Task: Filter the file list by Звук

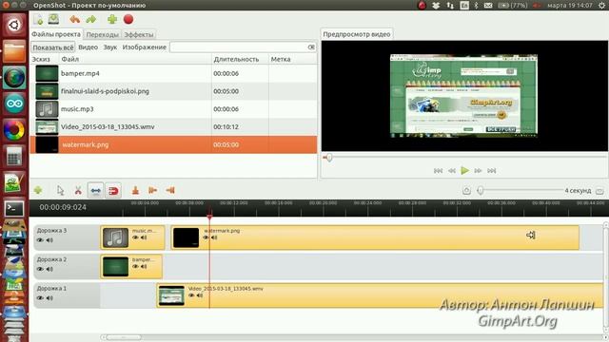Action: pos(110,47)
